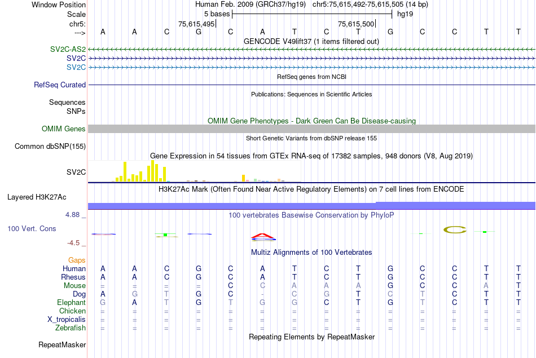536x358 pixels.
Task: Select the Rhesus species label
Action: point(73,277)
